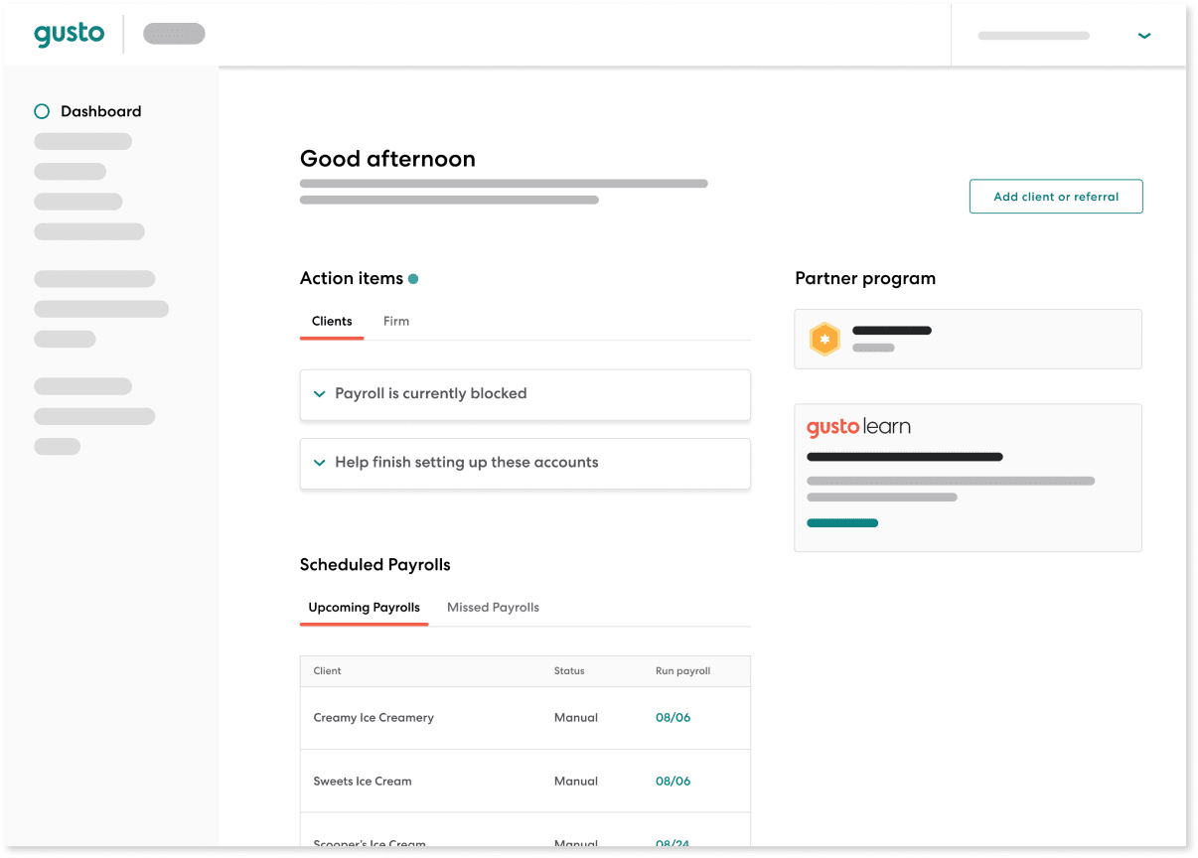Open the 08/06 run payroll link for Sweets Ice Cream
The width and height of the screenshot is (1198, 858).
pyautogui.click(x=673, y=782)
